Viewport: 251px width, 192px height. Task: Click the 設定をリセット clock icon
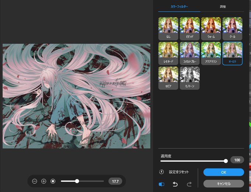pyautogui.click(x=162, y=172)
